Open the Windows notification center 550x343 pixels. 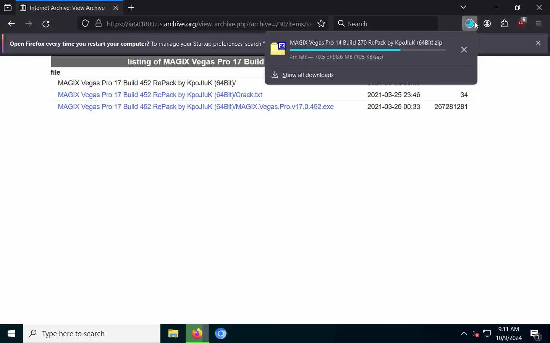535,334
